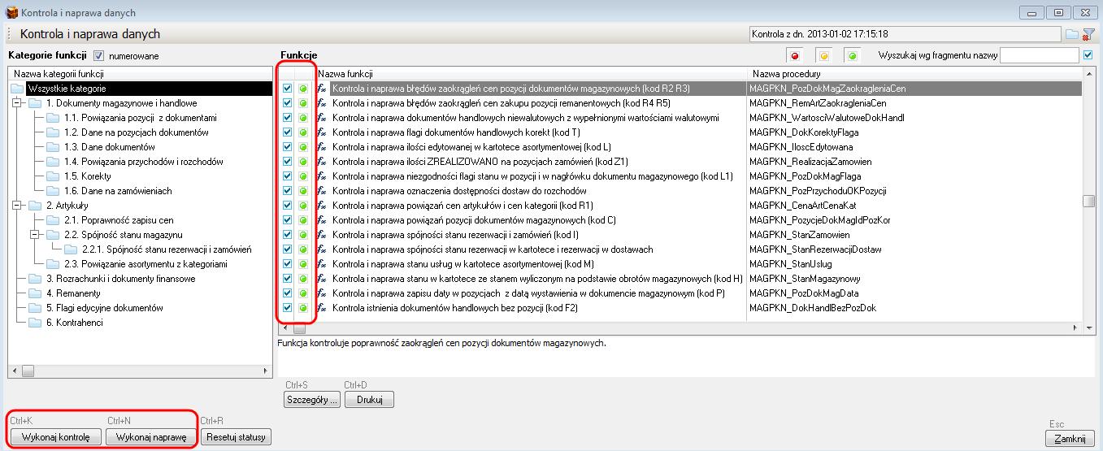Viewport: 1103px width, 451px height.
Task: Click the functions list horizontal scrollbar thumb
Action: pyautogui.click(x=299, y=329)
